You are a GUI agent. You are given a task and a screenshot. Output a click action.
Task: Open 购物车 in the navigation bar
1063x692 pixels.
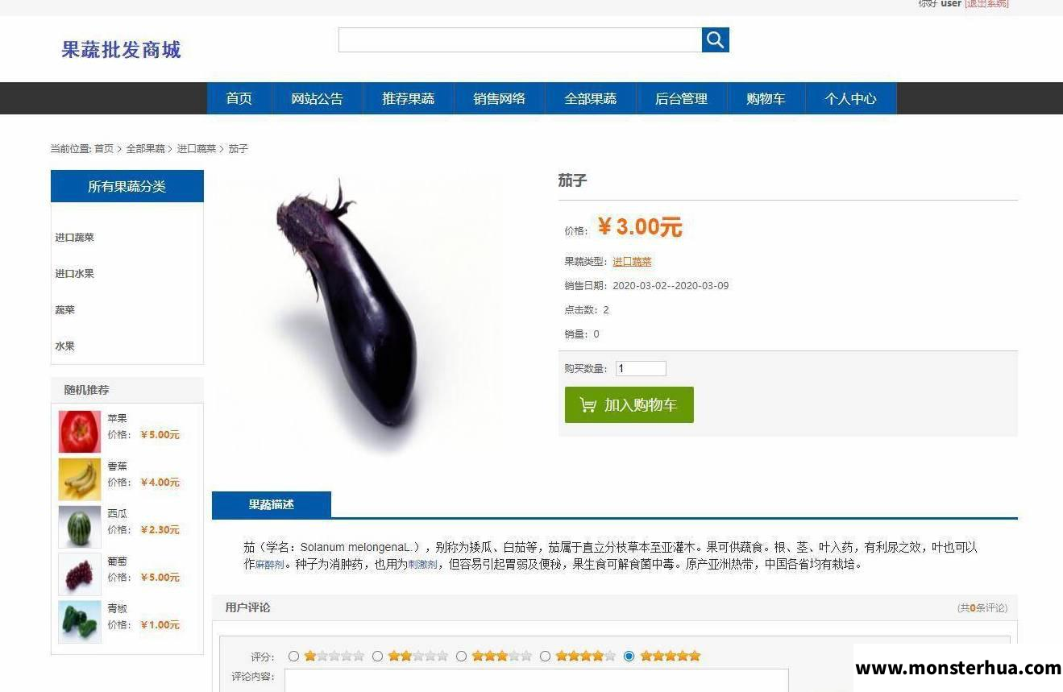tap(766, 98)
